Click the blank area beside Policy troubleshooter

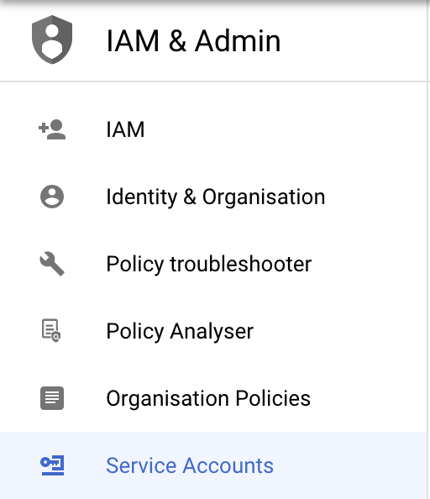(x=370, y=264)
